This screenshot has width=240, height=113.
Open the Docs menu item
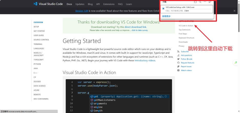(69, 4)
